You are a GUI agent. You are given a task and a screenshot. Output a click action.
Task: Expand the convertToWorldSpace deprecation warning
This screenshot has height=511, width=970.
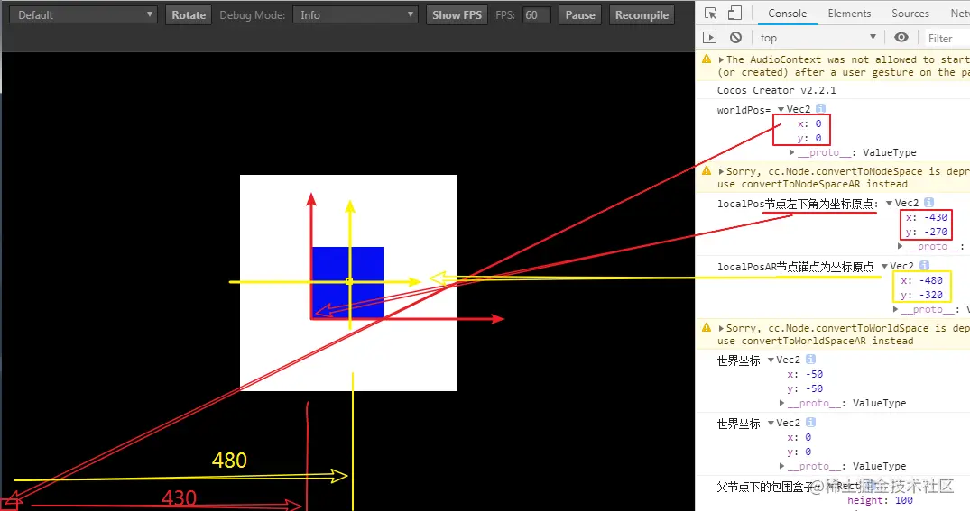(x=721, y=329)
